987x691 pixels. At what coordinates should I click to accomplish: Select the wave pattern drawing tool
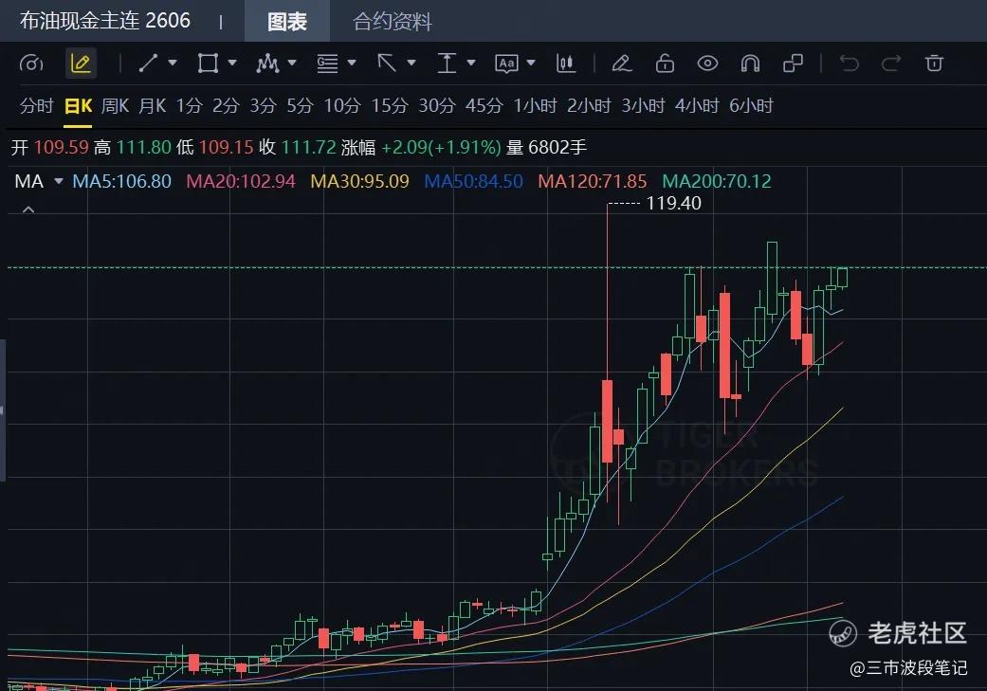click(267, 63)
